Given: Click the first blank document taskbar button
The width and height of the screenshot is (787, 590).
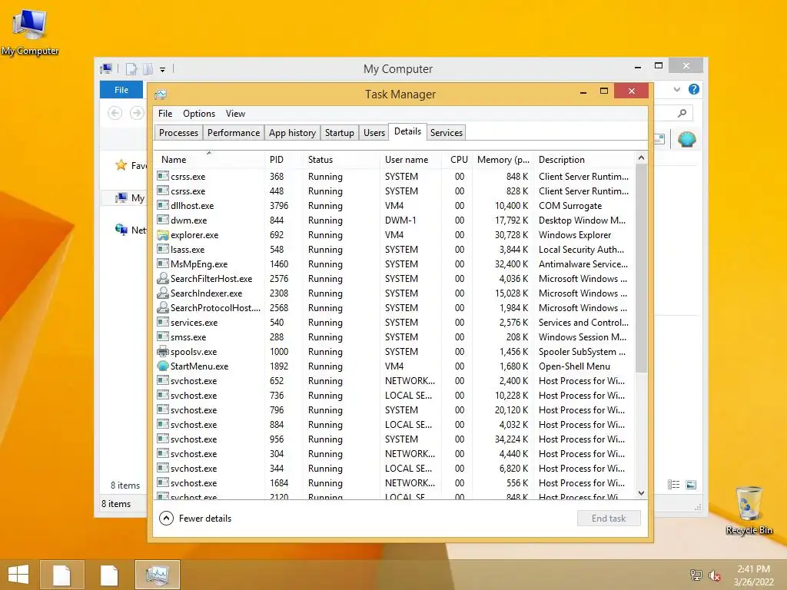Looking at the screenshot, I should pyautogui.click(x=61, y=575).
